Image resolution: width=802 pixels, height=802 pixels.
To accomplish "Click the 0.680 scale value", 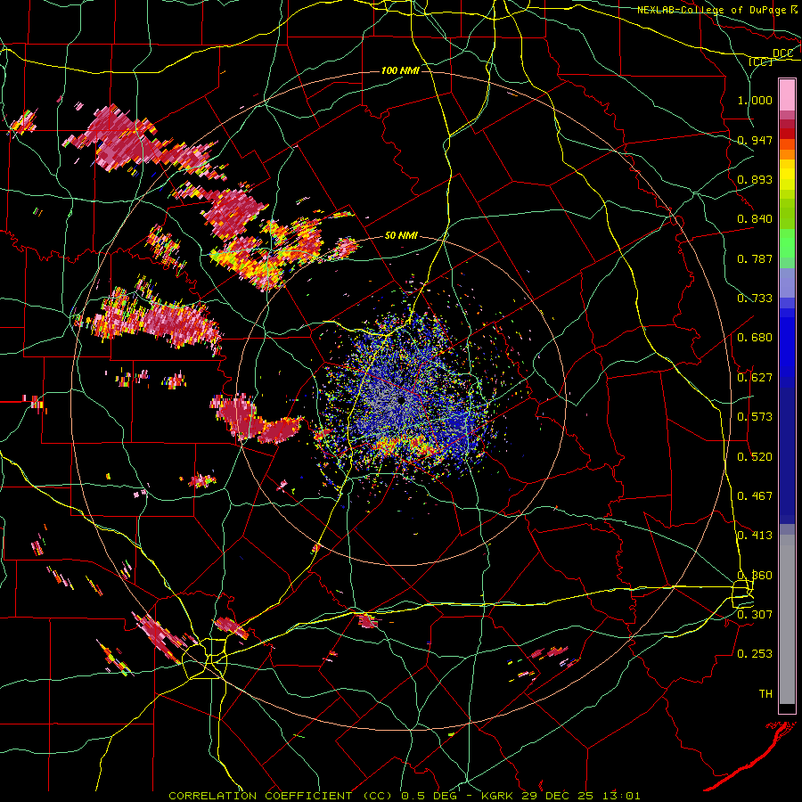I will pos(755,338).
